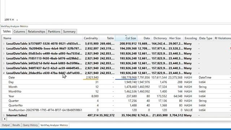Click the 3,615,900 cardinality value
The width and height of the screenshot is (231, 130).
tap(92, 44)
